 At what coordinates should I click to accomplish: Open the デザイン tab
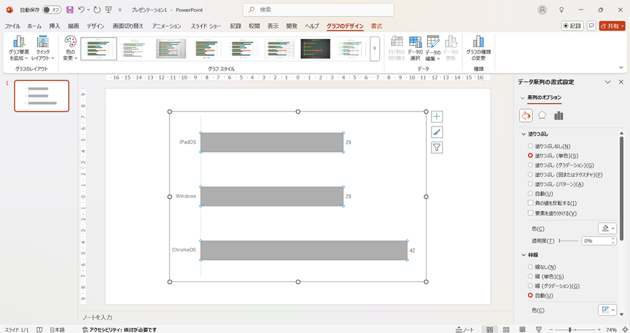click(x=96, y=26)
